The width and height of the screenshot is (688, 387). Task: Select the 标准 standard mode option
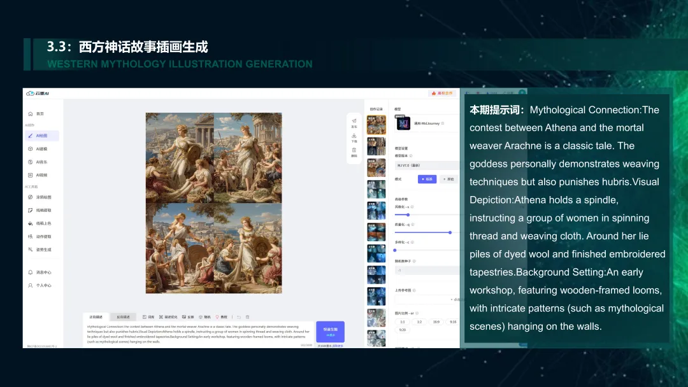(427, 179)
